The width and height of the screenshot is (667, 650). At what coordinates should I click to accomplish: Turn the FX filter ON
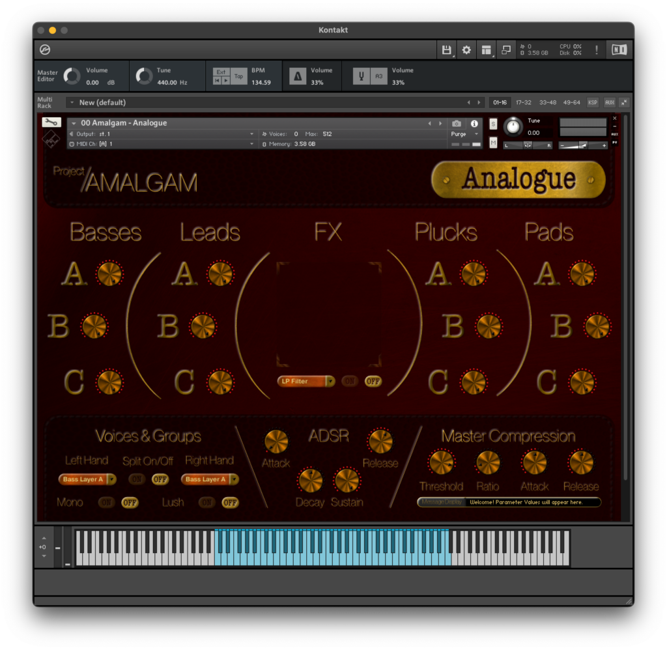(350, 381)
